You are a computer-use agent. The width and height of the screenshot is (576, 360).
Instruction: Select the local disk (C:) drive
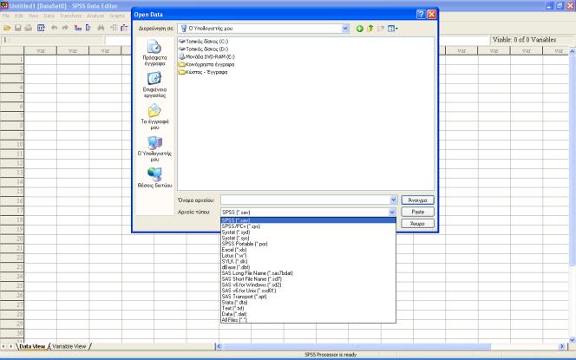[x=203, y=42]
